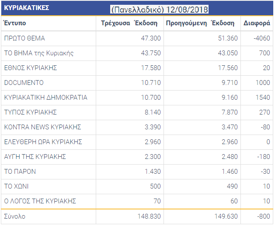Screen dimensions: 275x226
Task: Select the ΠΡΩΤΟ ΘΕΜΑ row name
Action: [x=24, y=38]
